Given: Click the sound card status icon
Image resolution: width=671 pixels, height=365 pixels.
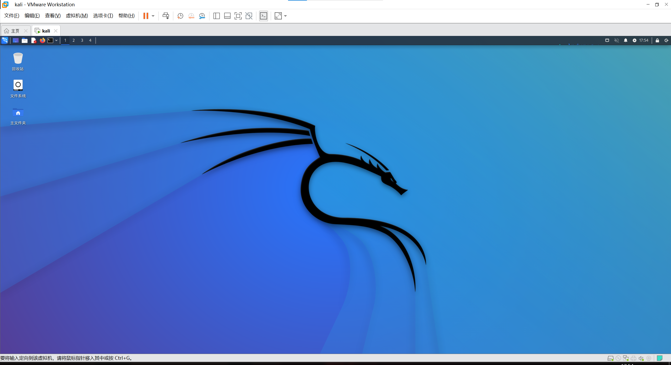Looking at the screenshot, I should point(641,358).
